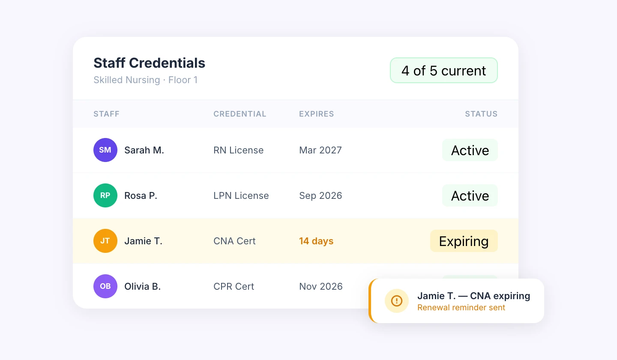The width and height of the screenshot is (617, 360).
Task: Select the 14 days expiry warning text
Action: [316, 241]
